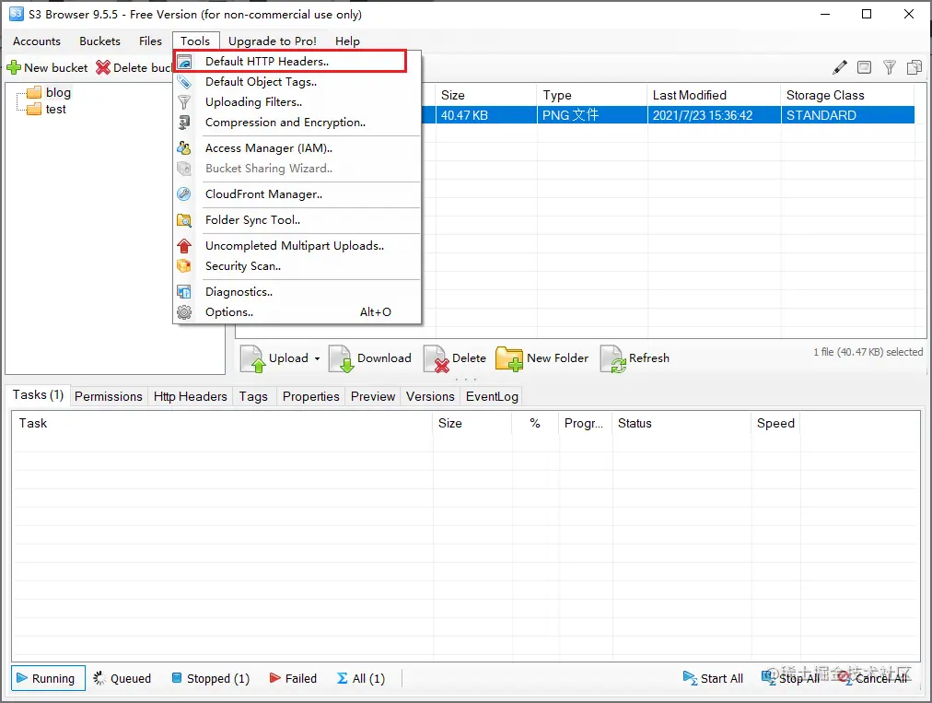The height and width of the screenshot is (703, 932).
Task: Switch to the EventLog tab
Action: [x=492, y=397]
